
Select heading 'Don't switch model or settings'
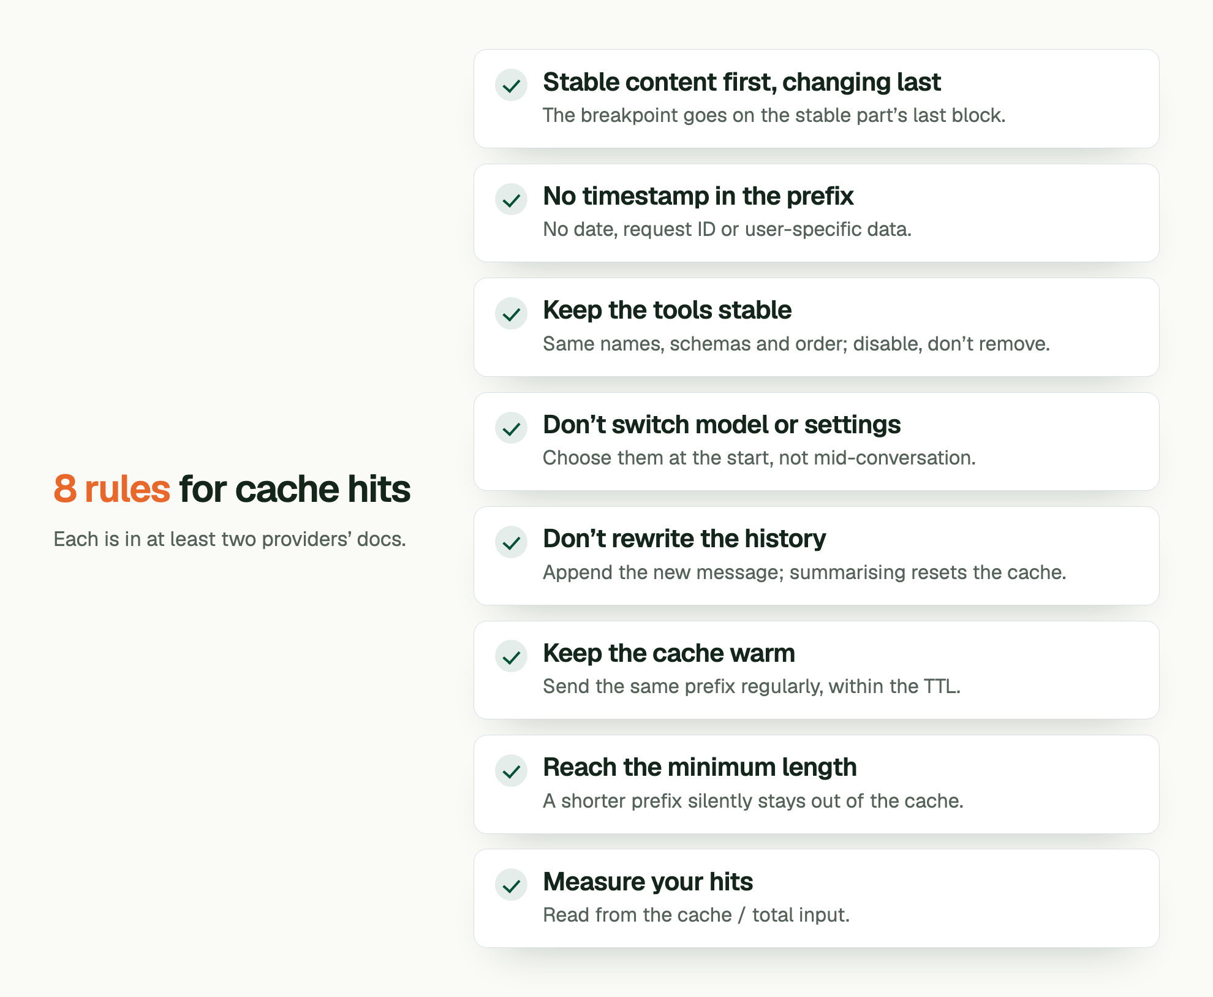(x=722, y=425)
